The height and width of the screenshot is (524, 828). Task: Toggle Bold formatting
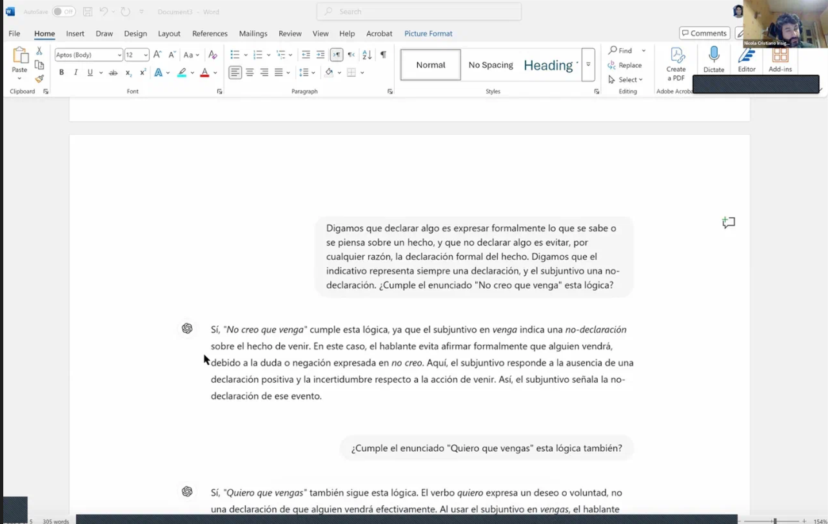click(x=61, y=73)
